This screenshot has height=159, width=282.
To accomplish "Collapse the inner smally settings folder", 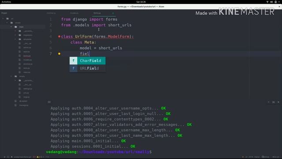I will coord(11,76).
